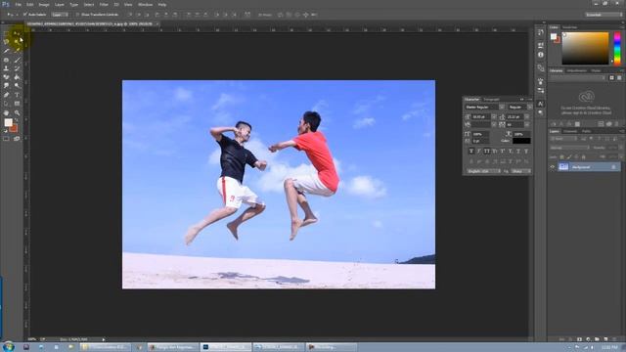The height and width of the screenshot is (352, 626).
Task: Click the Windows Start button
Action: click(x=8, y=346)
